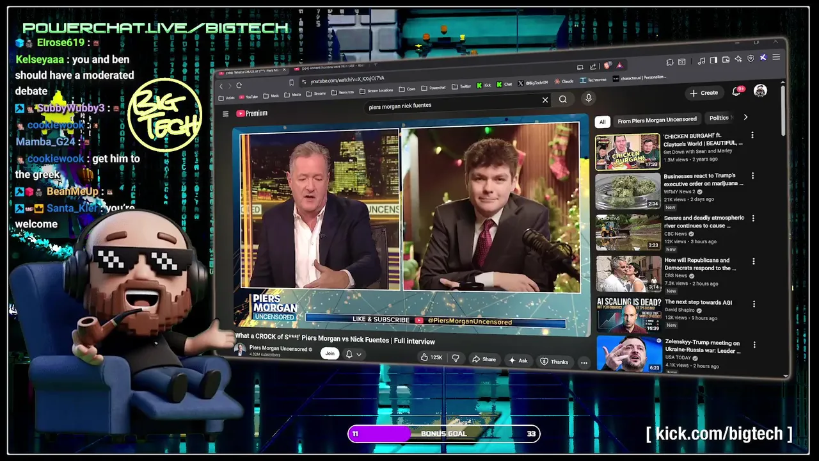Click the Bonus Goal progress bar
The width and height of the screenshot is (819, 461).
click(x=444, y=433)
